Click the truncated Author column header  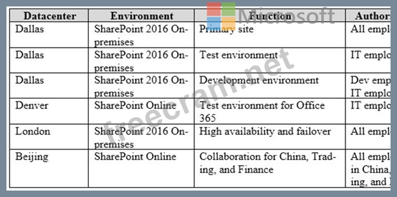368,15
